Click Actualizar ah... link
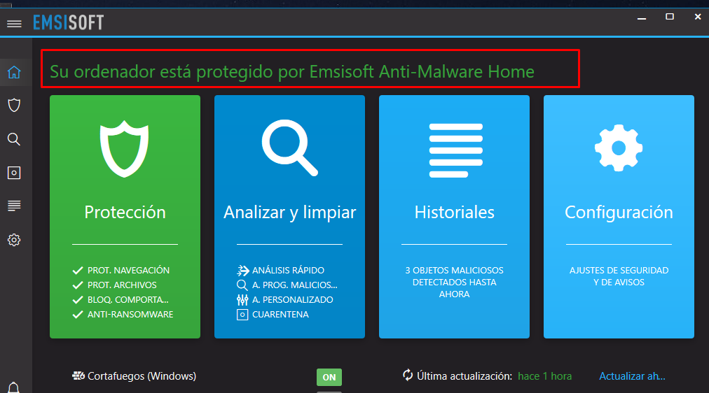 click(632, 376)
